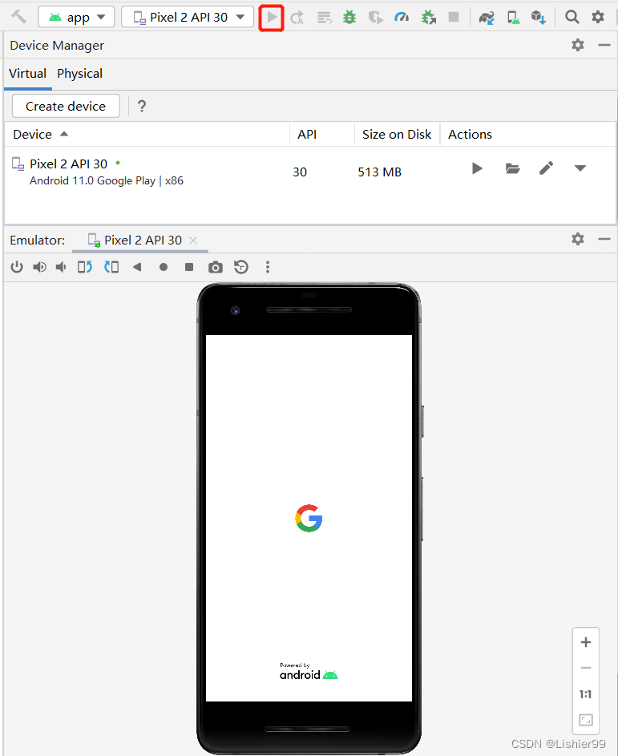The height and width of the screenshot is (756, 618).
Task: Open the Pixel 2 API 30 device dropdown
Action: coord(188,17)
